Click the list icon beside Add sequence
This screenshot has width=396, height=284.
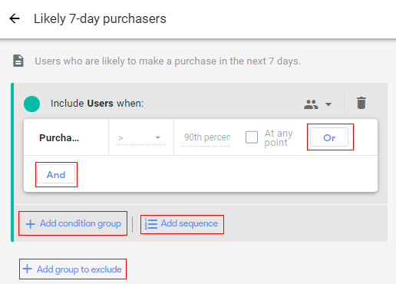(x=151, y=224)
